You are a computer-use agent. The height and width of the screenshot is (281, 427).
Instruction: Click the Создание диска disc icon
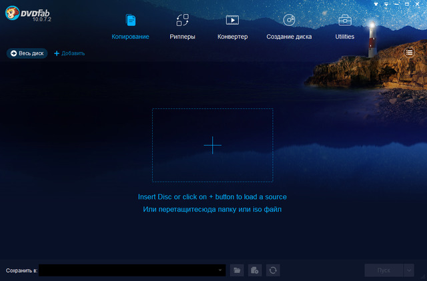(x=289, y=20)
